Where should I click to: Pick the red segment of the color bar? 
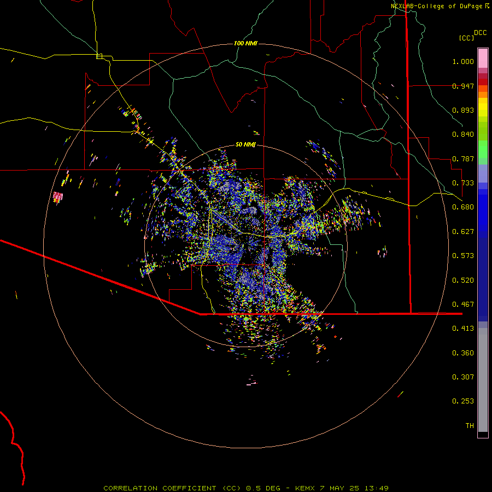(x=483, y=82)
